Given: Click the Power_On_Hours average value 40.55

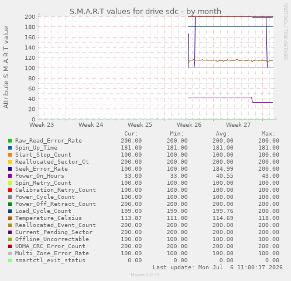Looking at the screenshot, I should click(224, 176).
